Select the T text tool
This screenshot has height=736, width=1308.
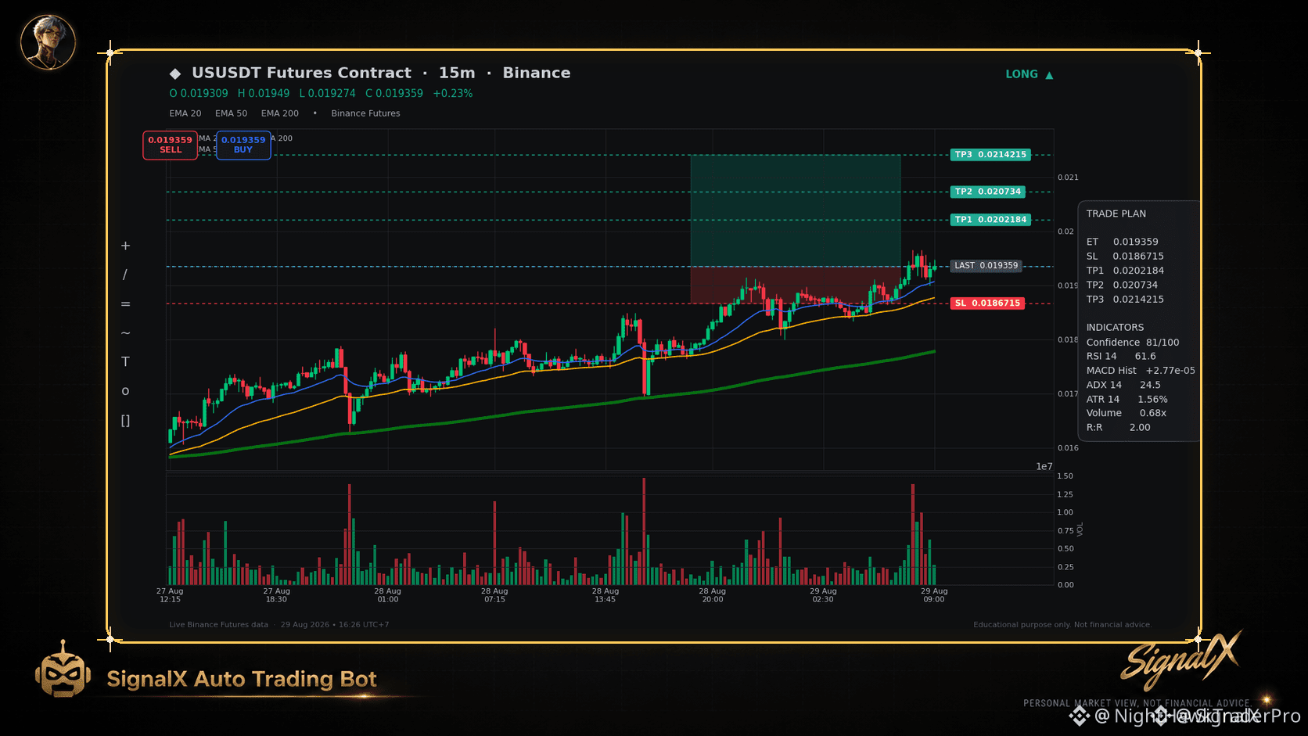tap(125, 361)
